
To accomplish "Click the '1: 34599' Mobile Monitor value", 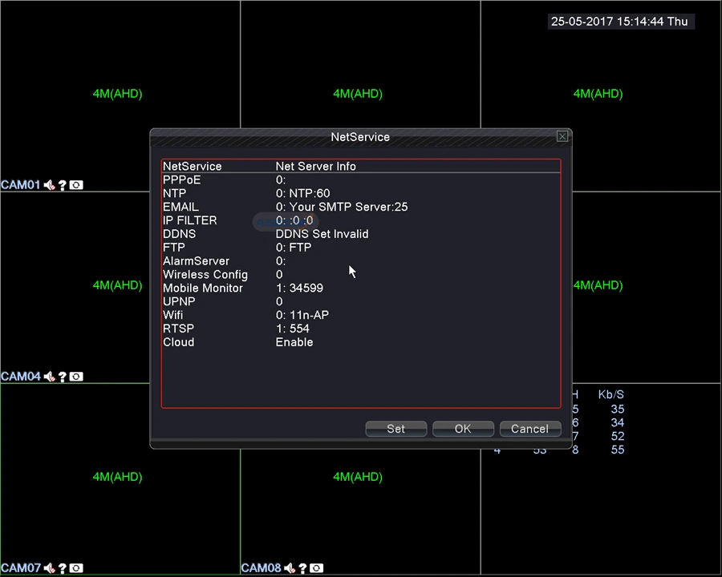I will [299, 288].
